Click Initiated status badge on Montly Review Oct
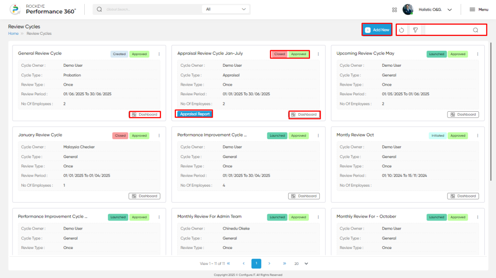496x278 pixels. click(438, 135)
